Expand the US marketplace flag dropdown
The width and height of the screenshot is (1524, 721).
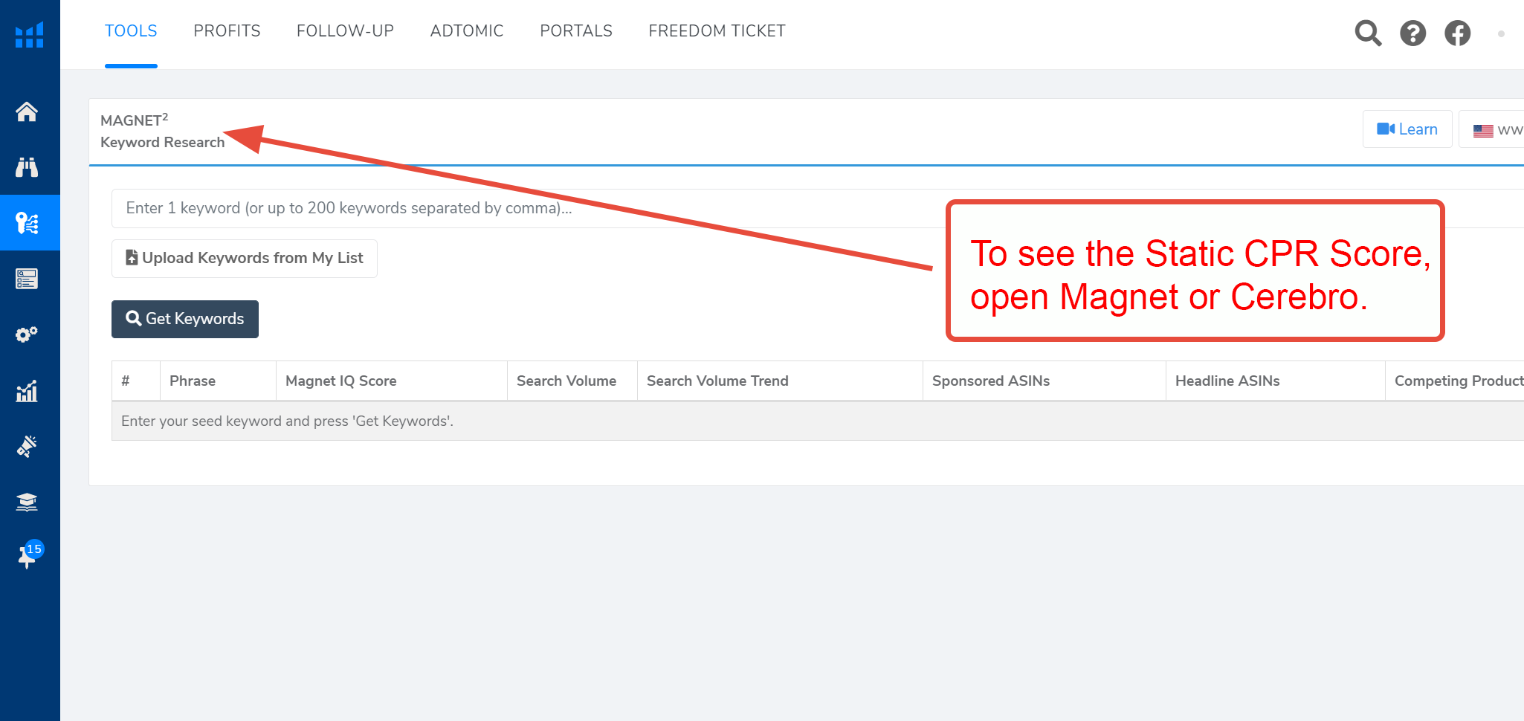(1496, 130)
